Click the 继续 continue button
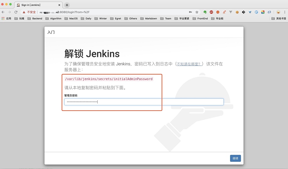 pyautogui.click(x=236, y=158)
